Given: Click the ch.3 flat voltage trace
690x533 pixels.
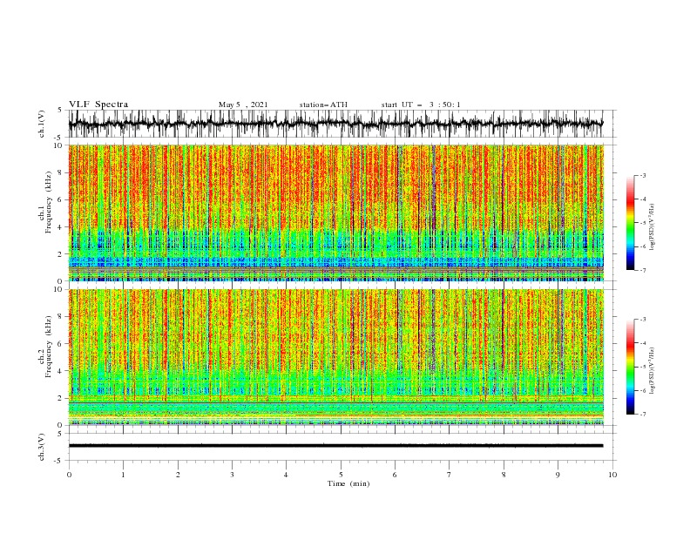Looking at the screenshot, I should (336, 446).
